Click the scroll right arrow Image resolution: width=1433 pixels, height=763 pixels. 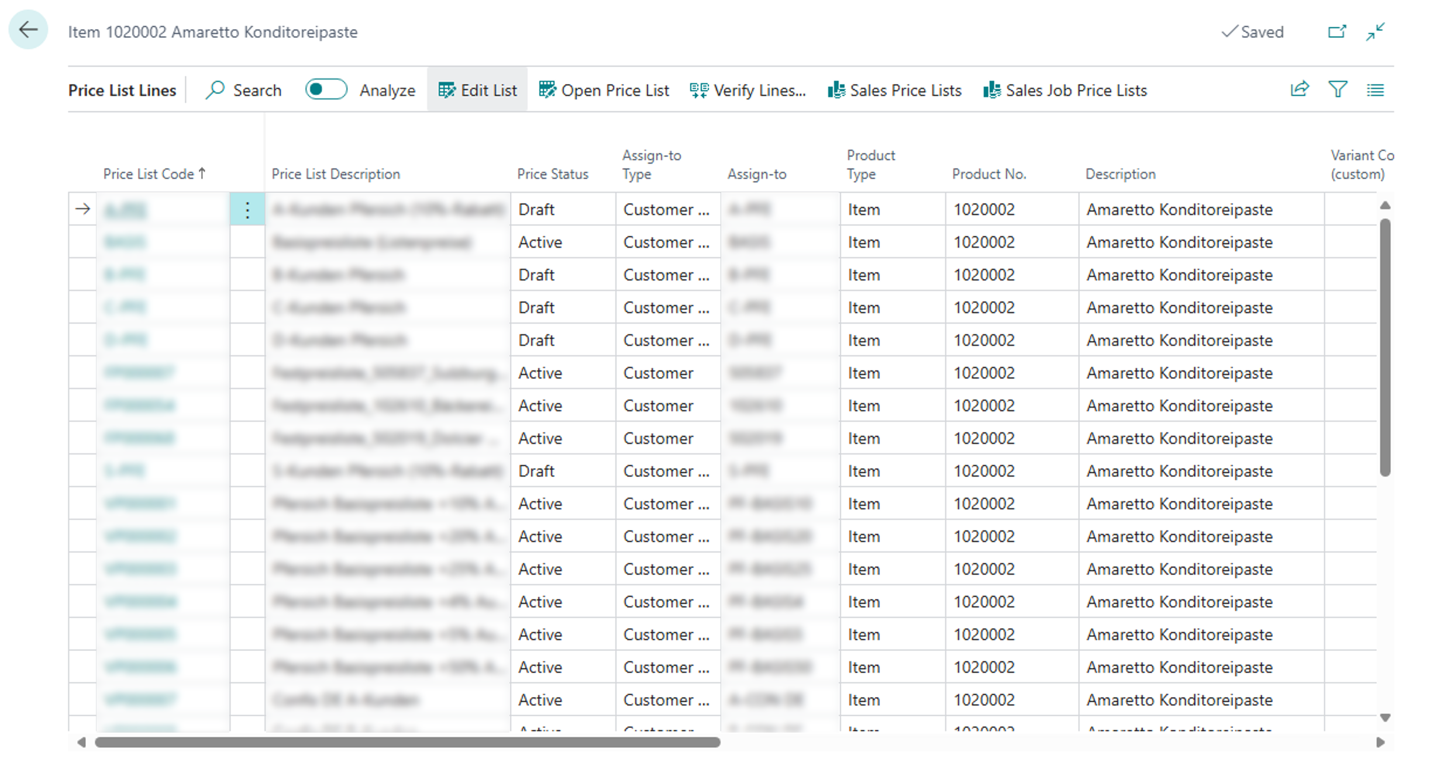[x=1380, y=742]
